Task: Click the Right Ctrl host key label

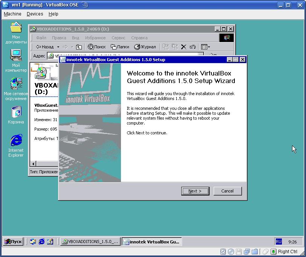Action: 288,251
